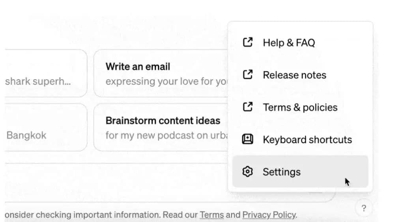Select the Brainstorm content ideas suggestion
This screenshot has width=400, height=222.
click(161, 127)
